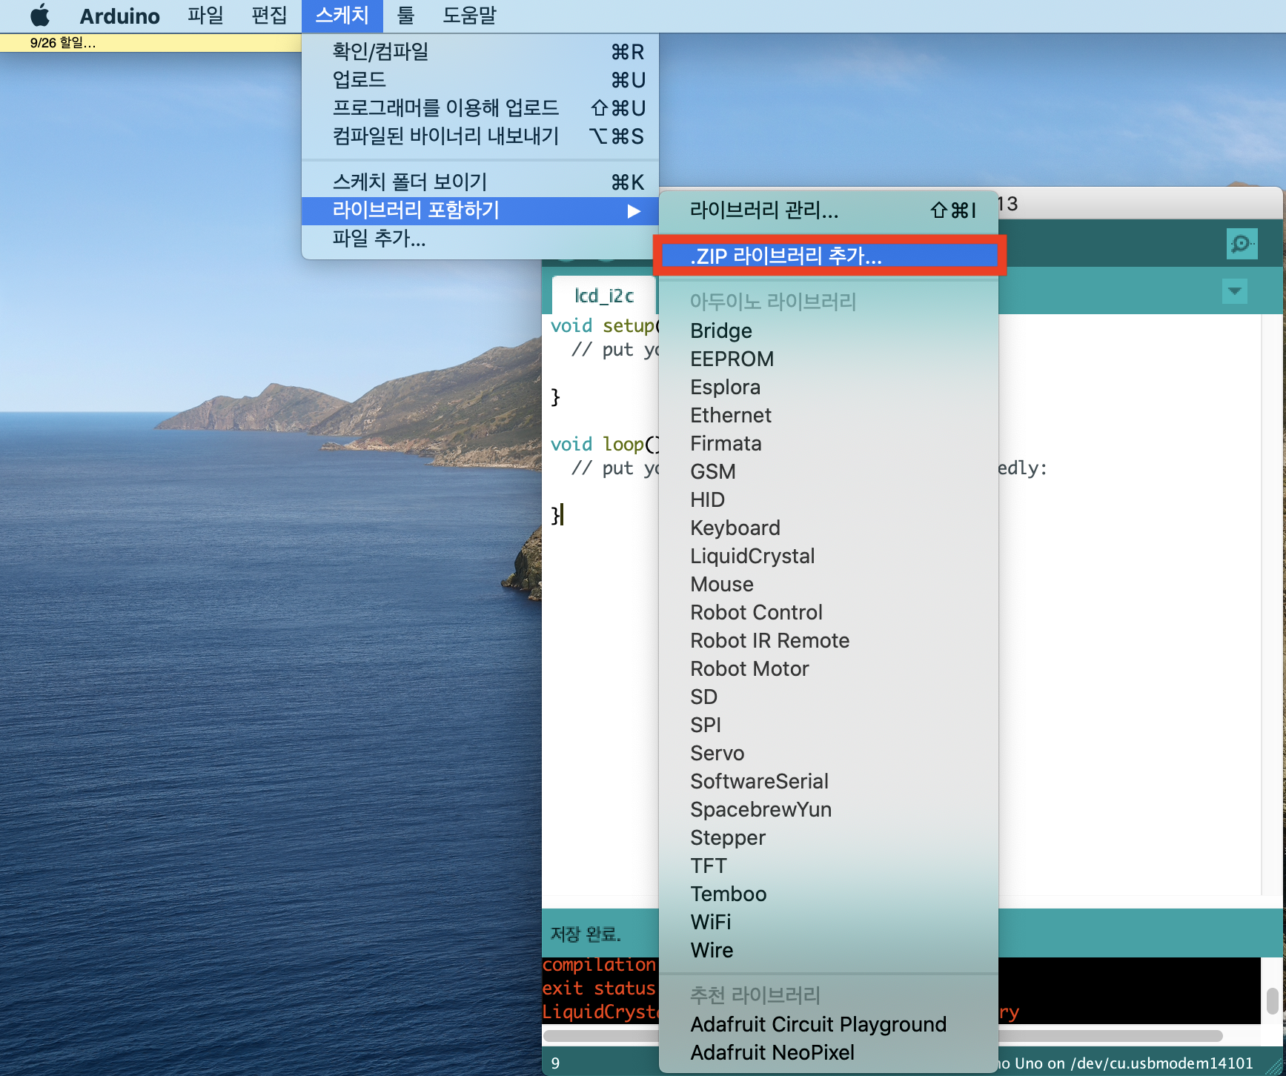The height and width of the screenshot is (1076, 1286).
Task: Click the void setup code line
Action: (x=604, y=325)
